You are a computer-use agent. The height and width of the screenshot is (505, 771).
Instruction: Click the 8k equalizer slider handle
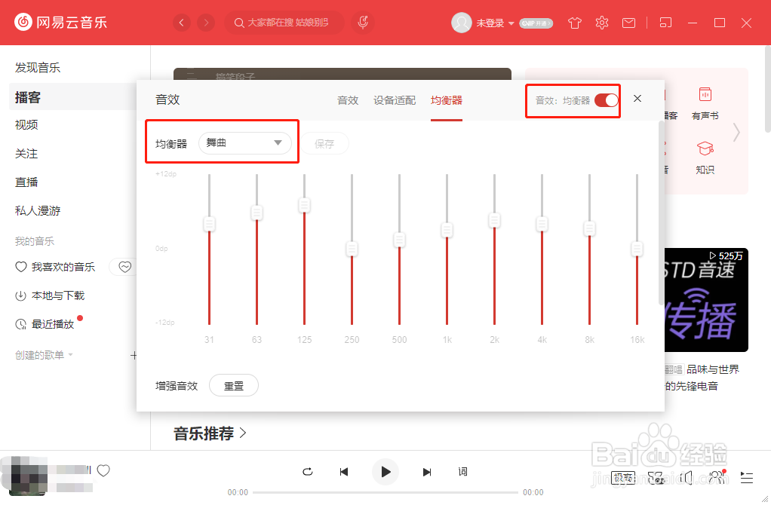589,228
